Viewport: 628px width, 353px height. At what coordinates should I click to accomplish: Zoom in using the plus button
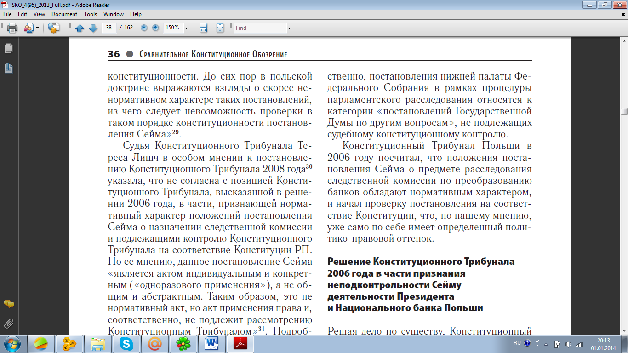(x=155, y=28)
